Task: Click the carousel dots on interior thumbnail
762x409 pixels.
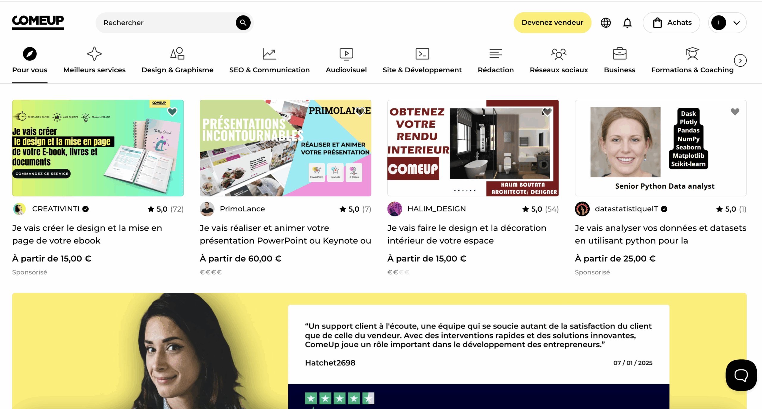Action: pos(465,191)
